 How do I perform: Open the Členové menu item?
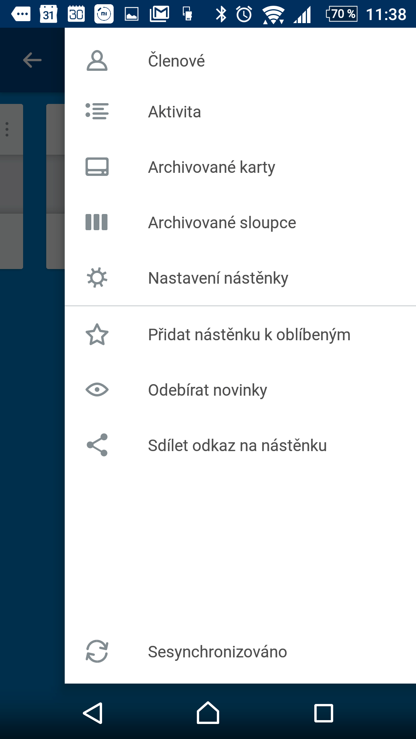(176, 61)
